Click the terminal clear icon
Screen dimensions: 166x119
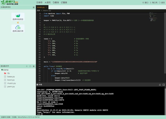click(160, 85)
